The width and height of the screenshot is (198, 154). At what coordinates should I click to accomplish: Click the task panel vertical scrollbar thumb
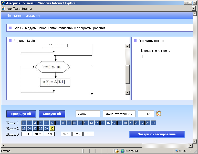tap(128, 74)
